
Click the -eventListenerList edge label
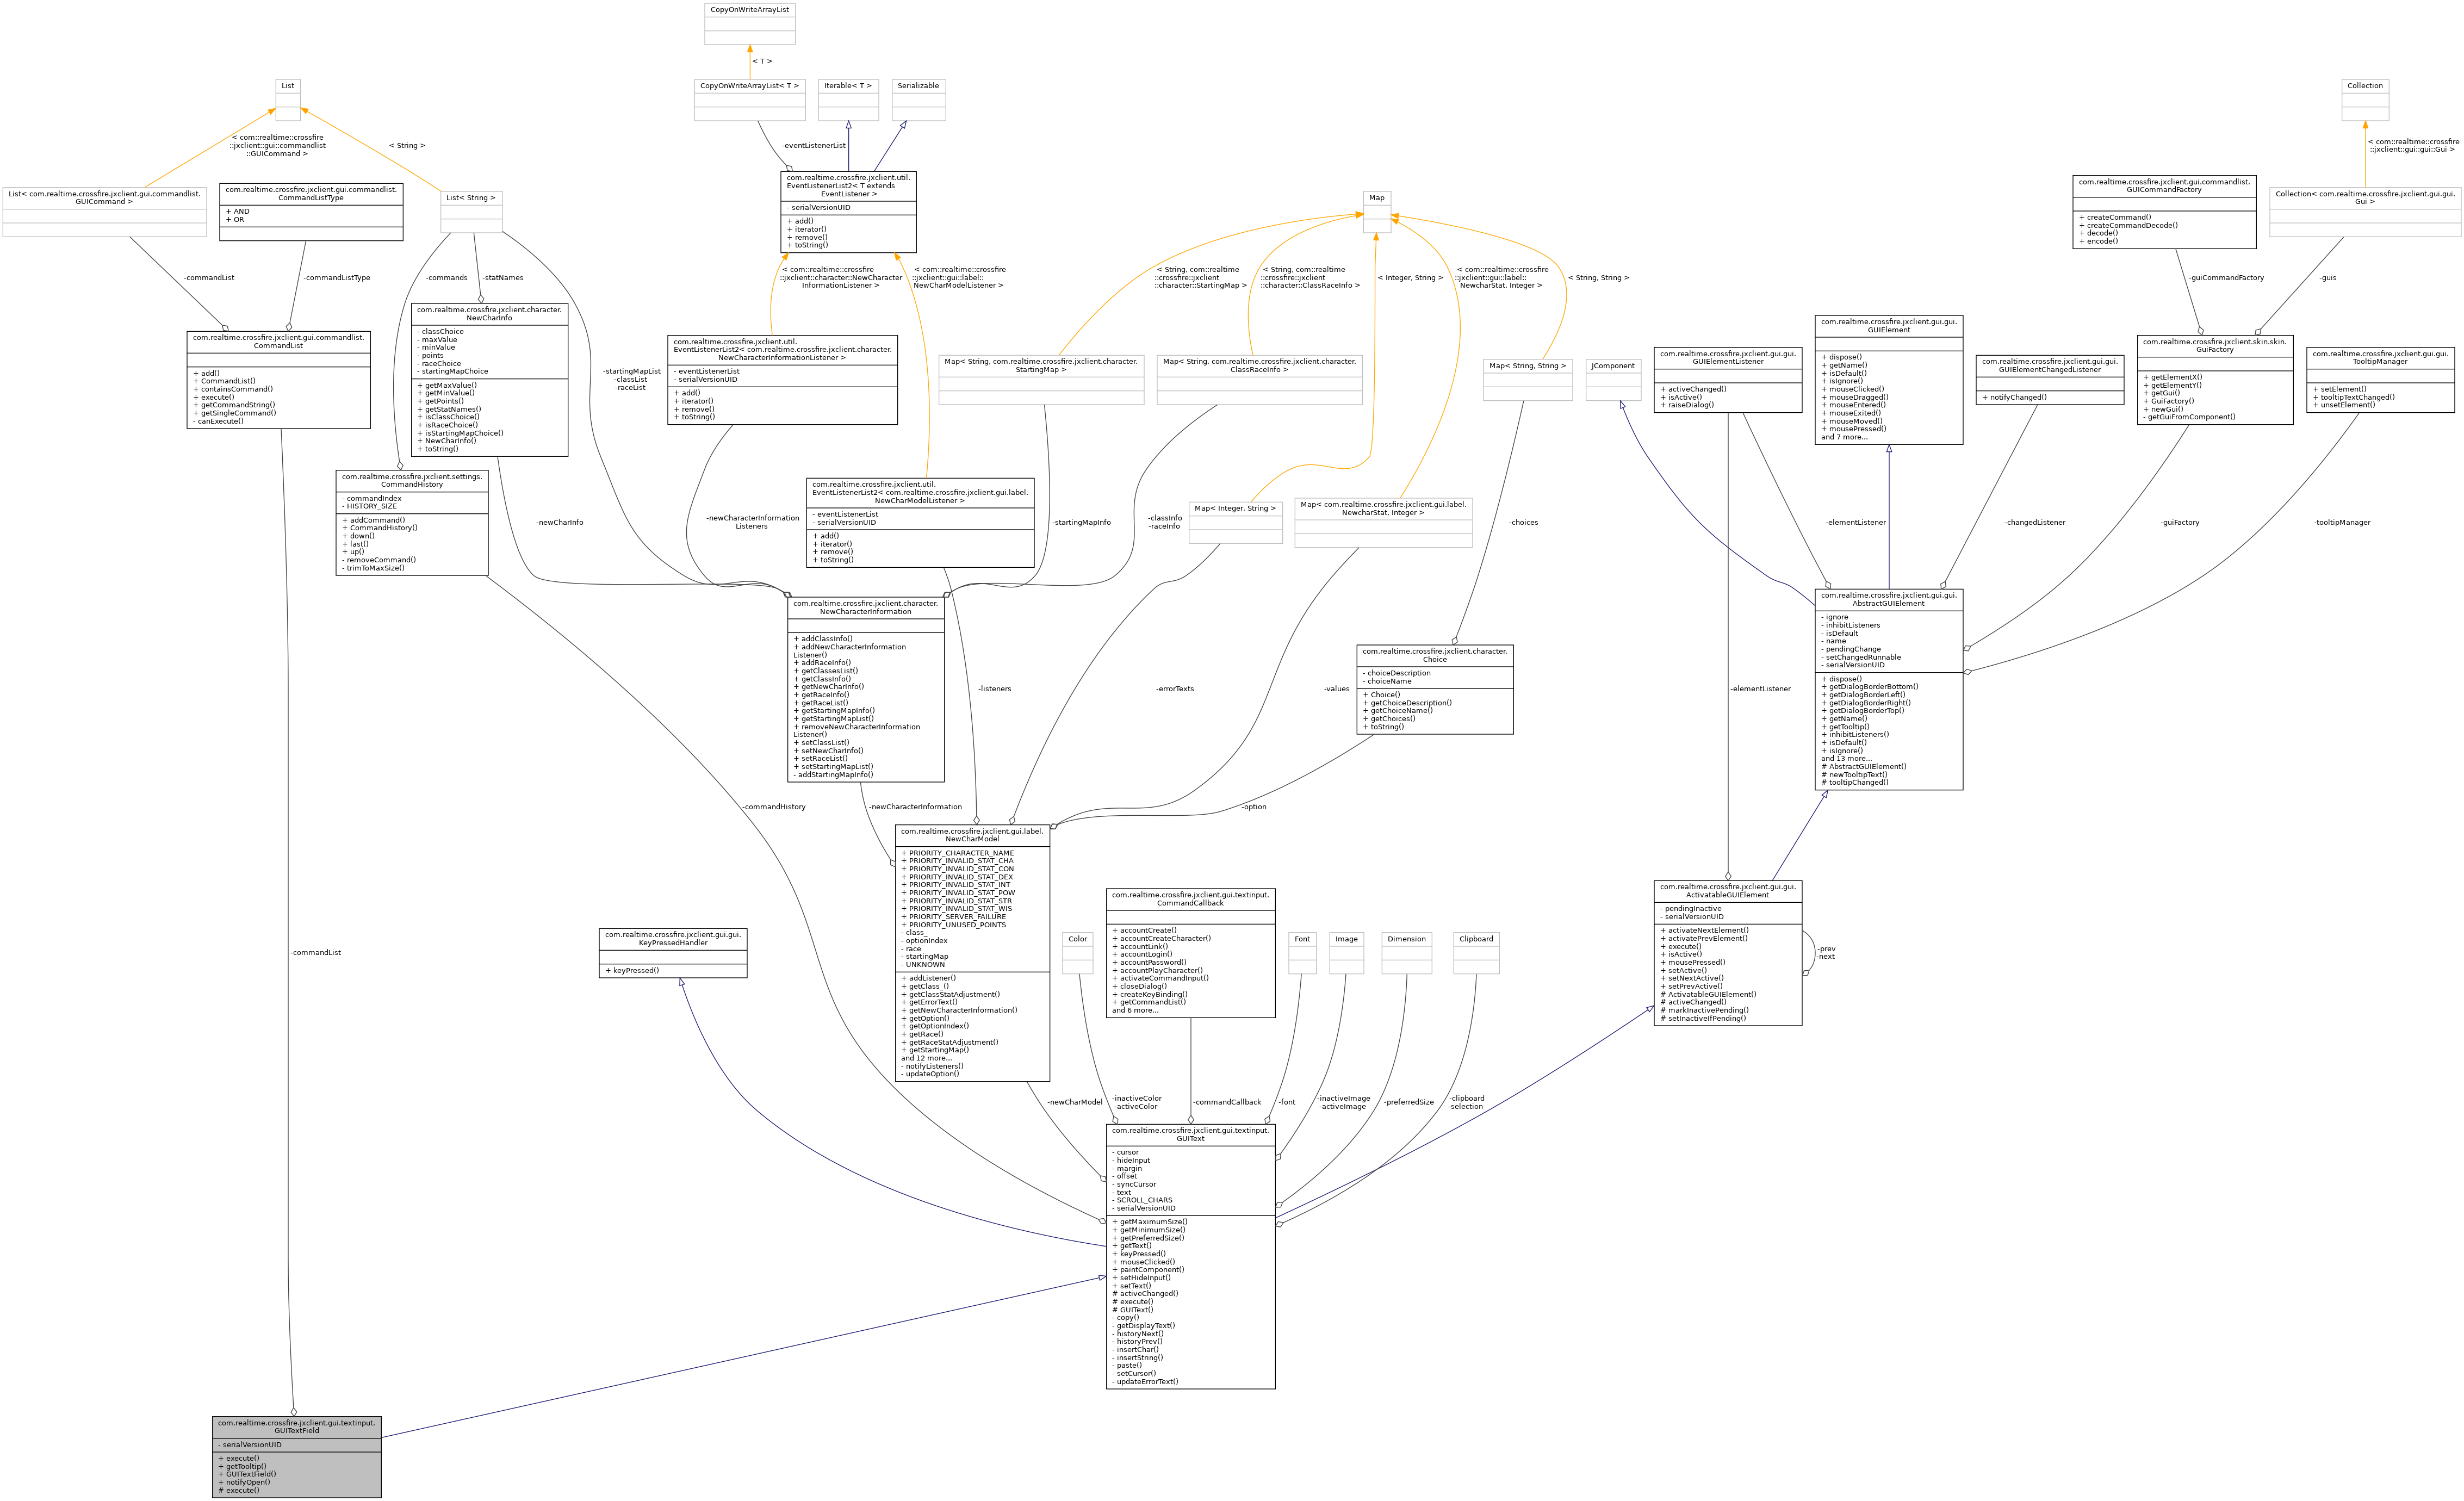point(813,146)
